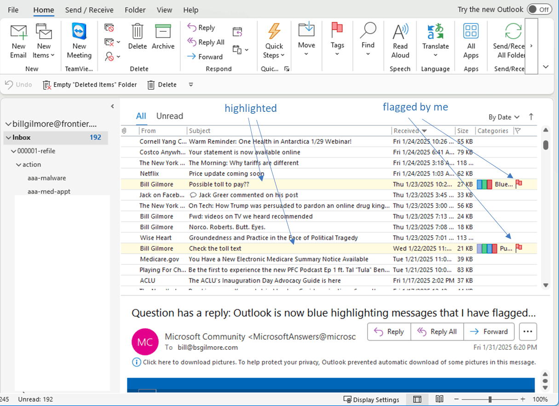Open the Find menu
The height and width of the screenshot is (406, 559).
368,39
